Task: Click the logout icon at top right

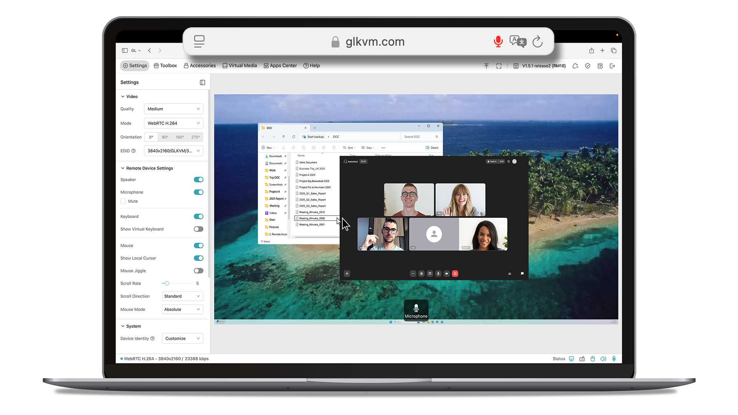Action: pos(612,66)
